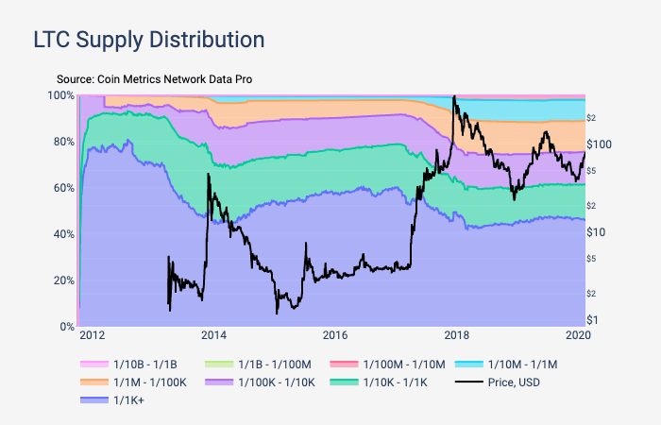661x425 pixels.
Task: Click the 2018 x-axis label
Action: pyautogui.click(x=457, y=334)
